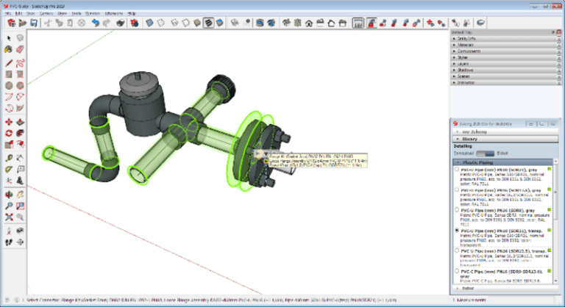Expand the Instructor tray panel

pyautogui.click(x=505, y=82)
